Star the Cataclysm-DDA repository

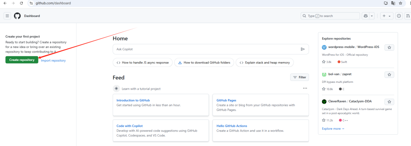389,102
